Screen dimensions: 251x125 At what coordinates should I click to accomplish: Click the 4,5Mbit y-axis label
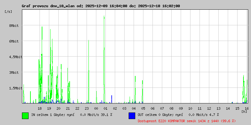15,57
